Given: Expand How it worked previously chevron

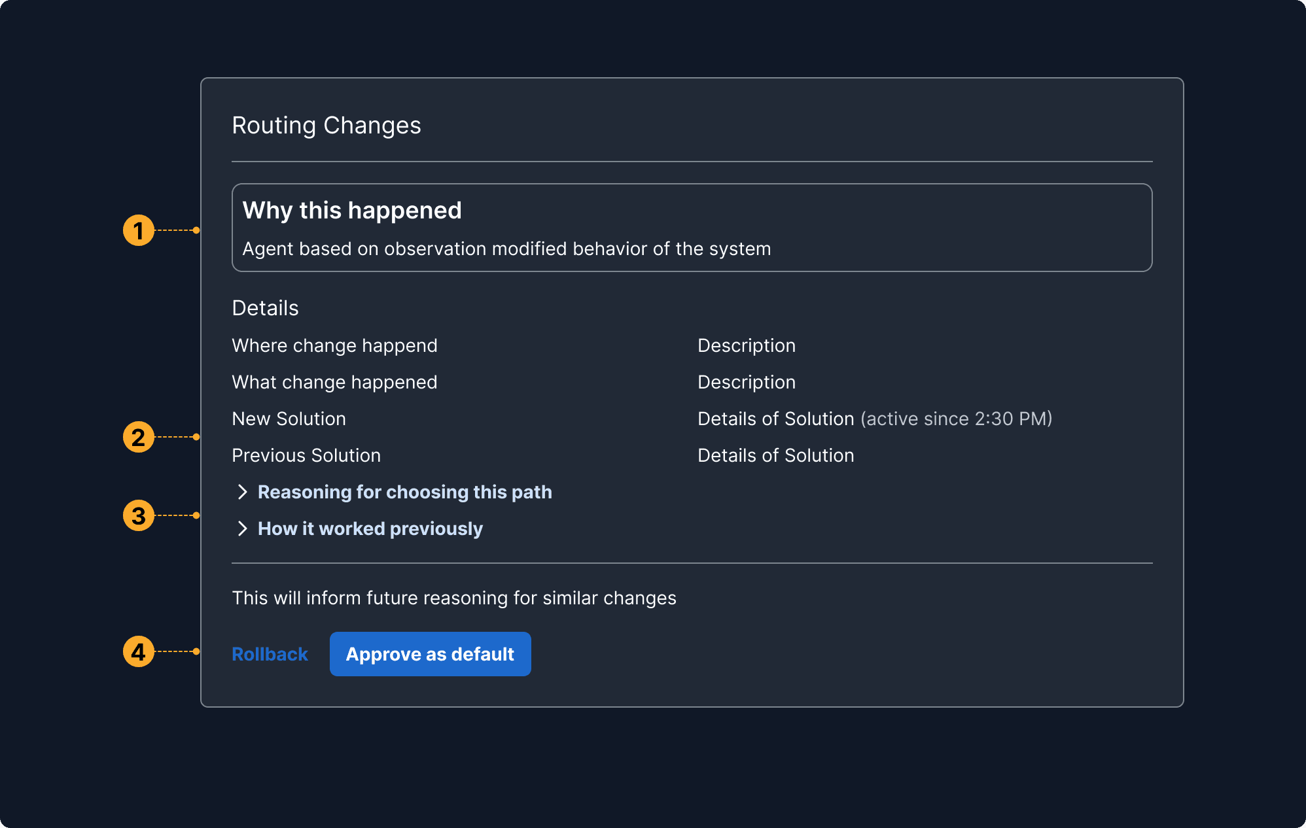Looking at the screenshot, I should coord(242,529).
